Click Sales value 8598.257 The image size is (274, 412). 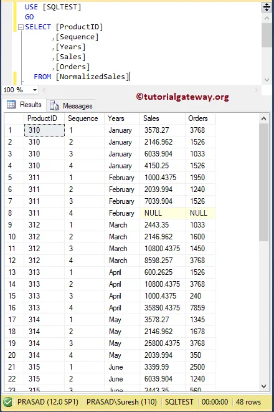click(162, 261)
